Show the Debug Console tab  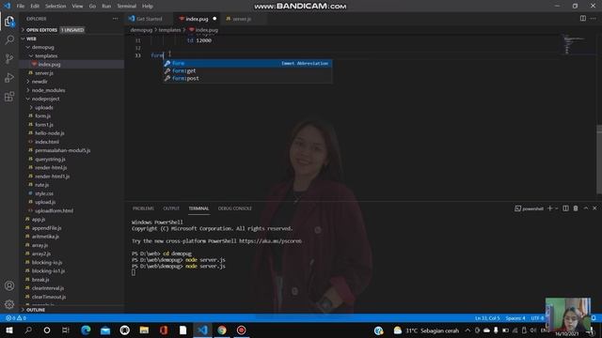(x=234, y=208)
